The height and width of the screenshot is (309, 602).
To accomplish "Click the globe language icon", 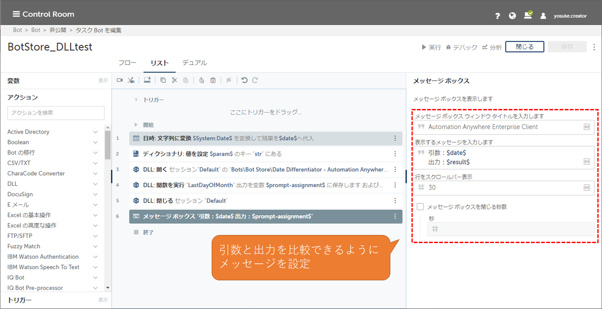I will 512,16.
